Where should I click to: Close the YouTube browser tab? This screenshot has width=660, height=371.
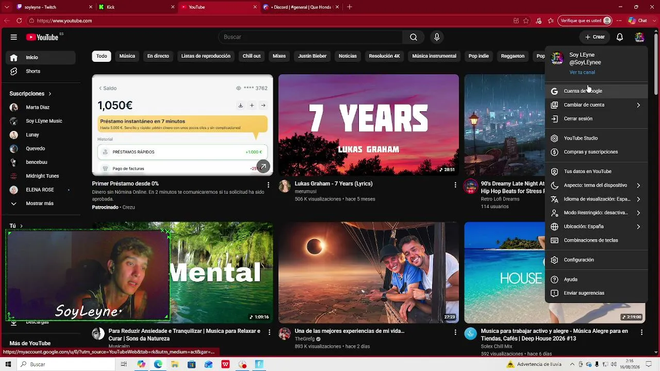pos(255,7)
